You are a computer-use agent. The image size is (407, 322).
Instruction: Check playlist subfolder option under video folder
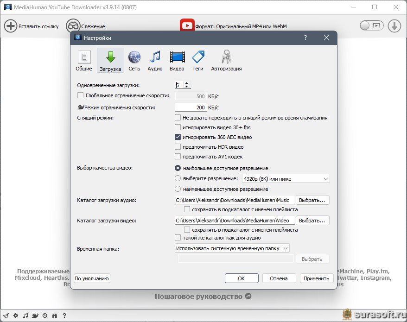(187, 230)
